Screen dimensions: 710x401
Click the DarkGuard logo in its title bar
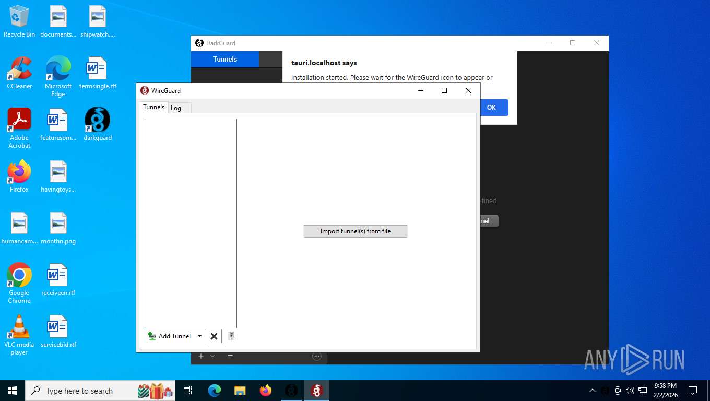[x=199, y=43]
